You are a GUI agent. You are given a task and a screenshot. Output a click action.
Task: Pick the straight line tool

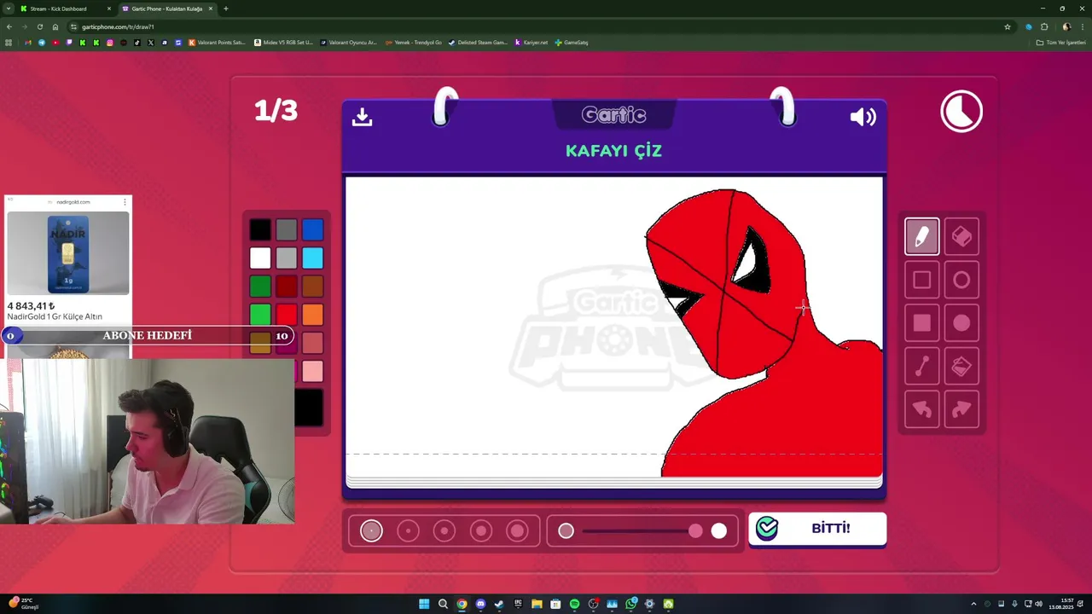click(921, 367)
